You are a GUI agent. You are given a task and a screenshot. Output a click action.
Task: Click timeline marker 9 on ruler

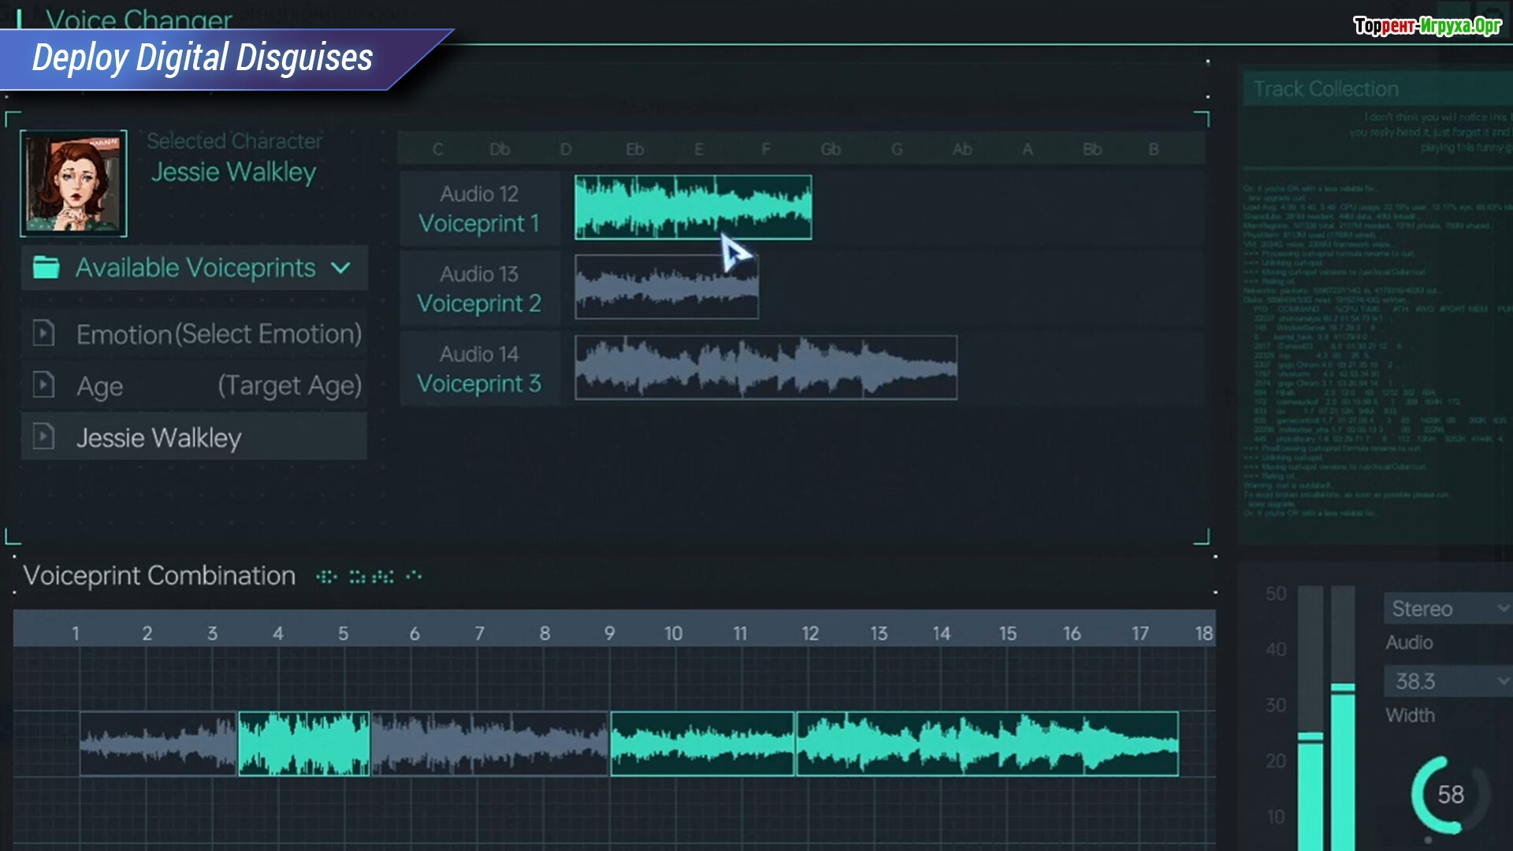609,633
